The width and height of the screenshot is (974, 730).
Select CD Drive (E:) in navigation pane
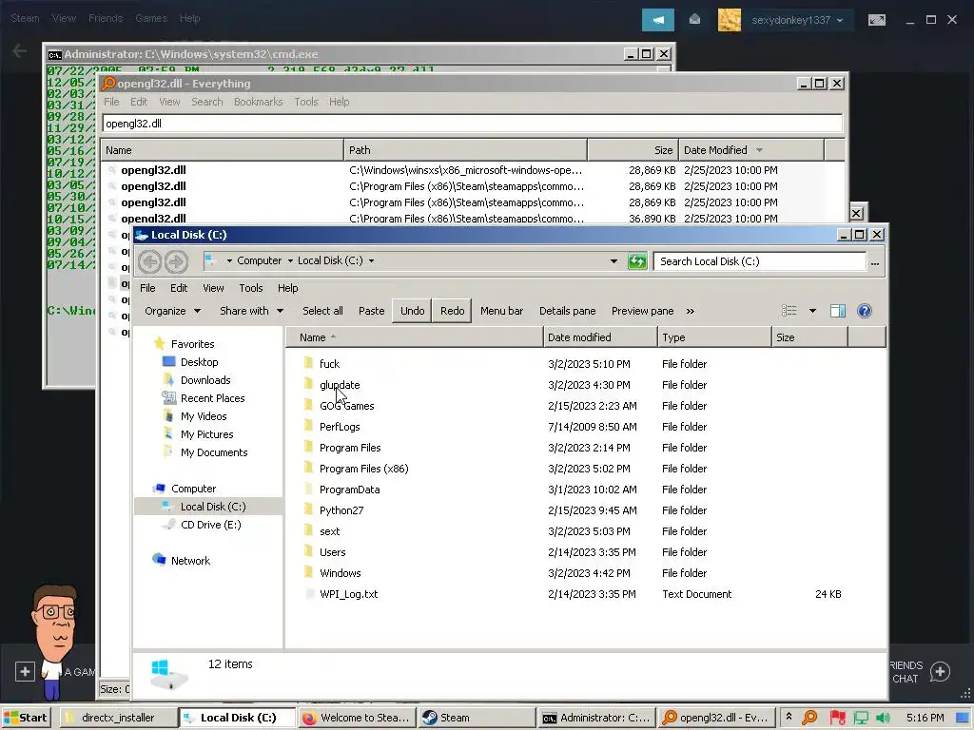[210, 525]
